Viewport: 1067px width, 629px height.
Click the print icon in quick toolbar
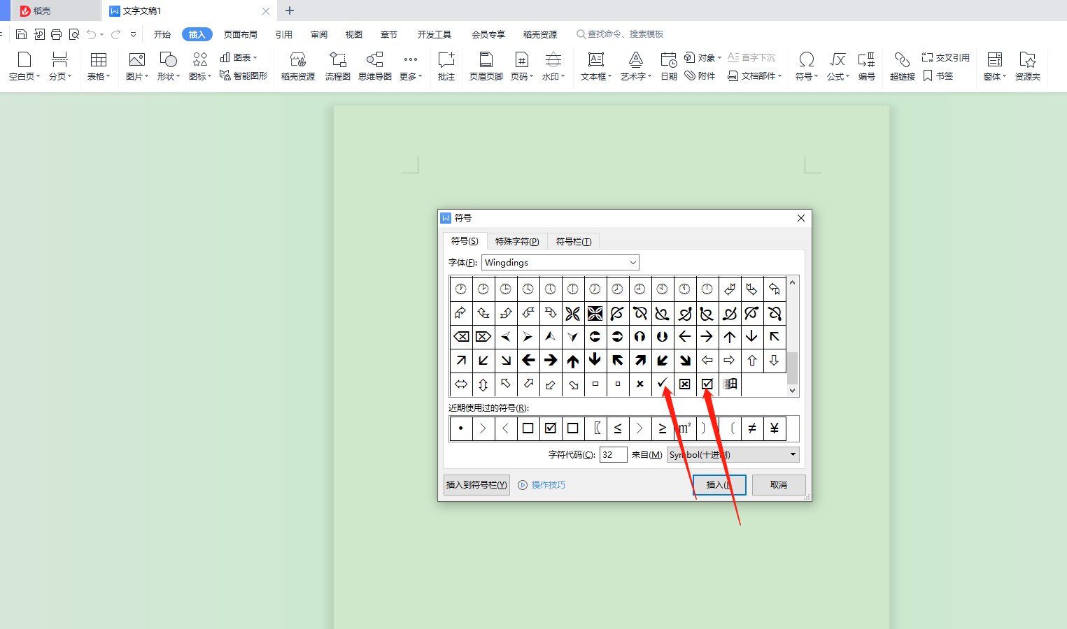(x=57, y=34)
